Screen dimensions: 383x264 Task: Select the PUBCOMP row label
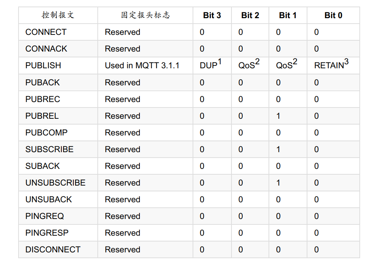pyautogui.click(x=47, y=133)
